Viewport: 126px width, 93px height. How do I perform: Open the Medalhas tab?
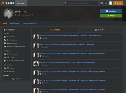point(100,30)
